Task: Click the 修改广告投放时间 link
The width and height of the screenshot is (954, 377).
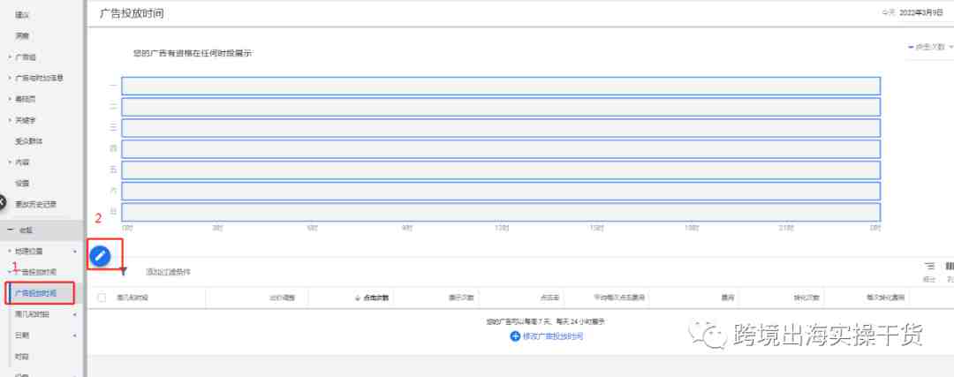Action: (x=553, y=336)
